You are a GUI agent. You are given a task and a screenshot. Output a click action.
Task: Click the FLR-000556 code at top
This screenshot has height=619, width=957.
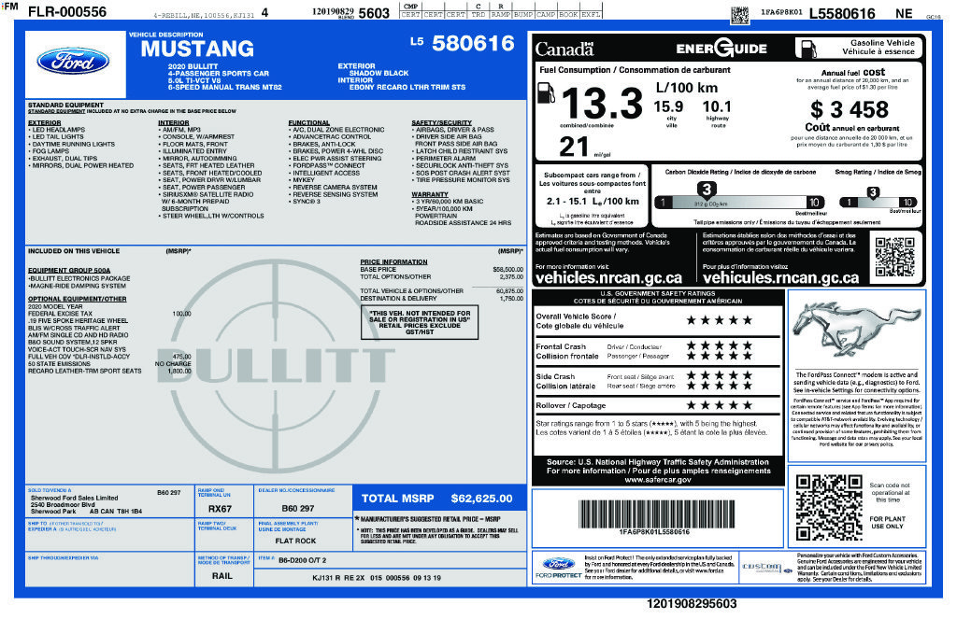click(67, 11)
